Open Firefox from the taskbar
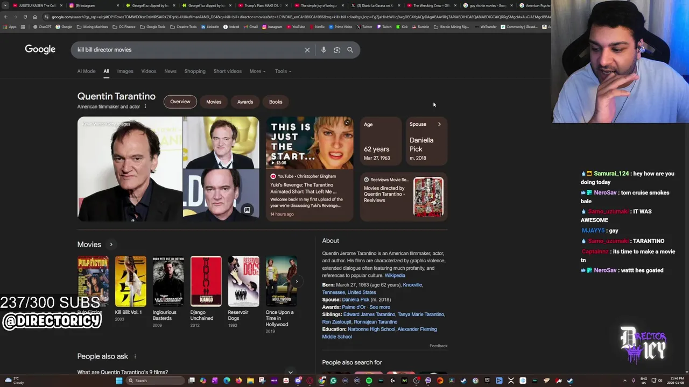This screenshot has width=689, height=387. pos(238,381)
